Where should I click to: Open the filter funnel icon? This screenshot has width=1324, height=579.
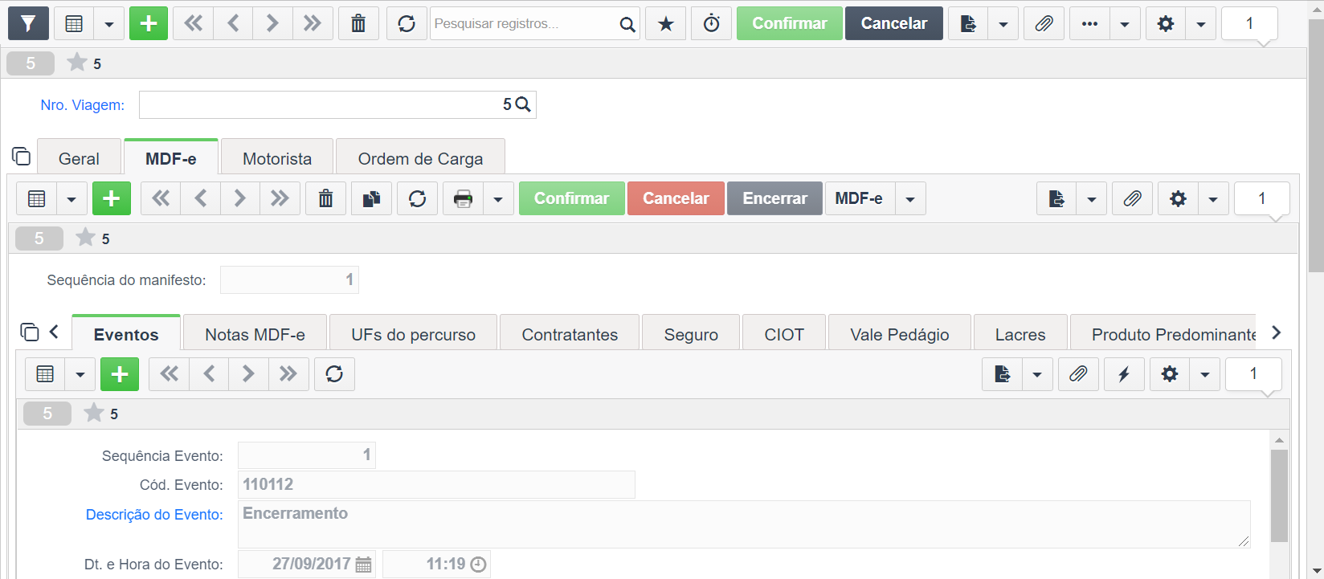(x=28, y=23)
